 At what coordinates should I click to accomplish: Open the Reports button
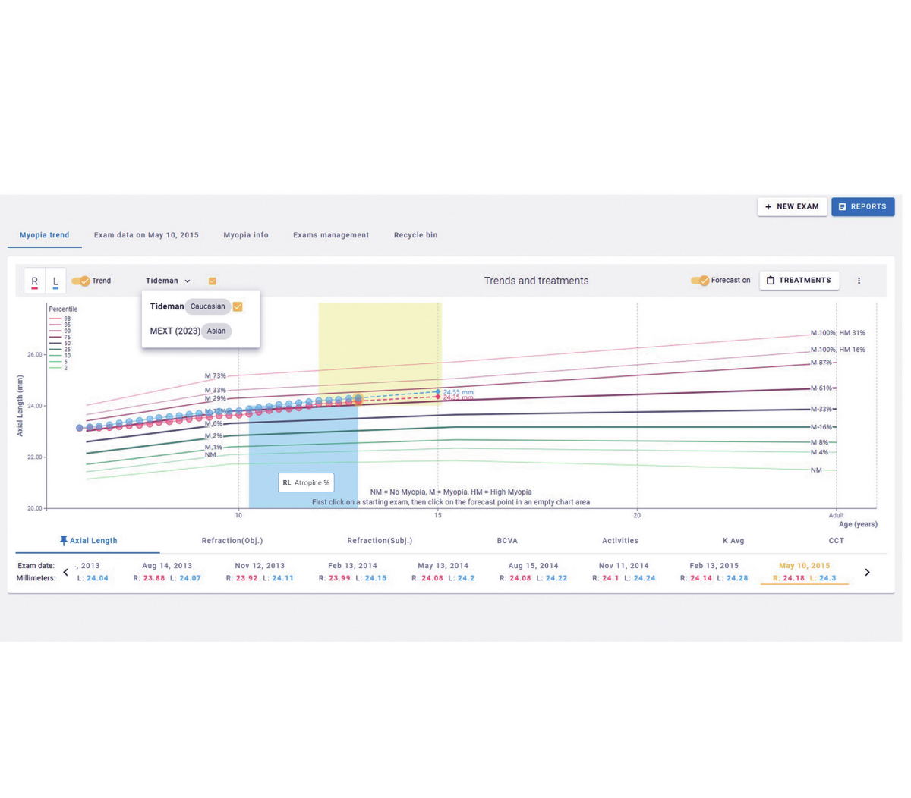(862, 207)
